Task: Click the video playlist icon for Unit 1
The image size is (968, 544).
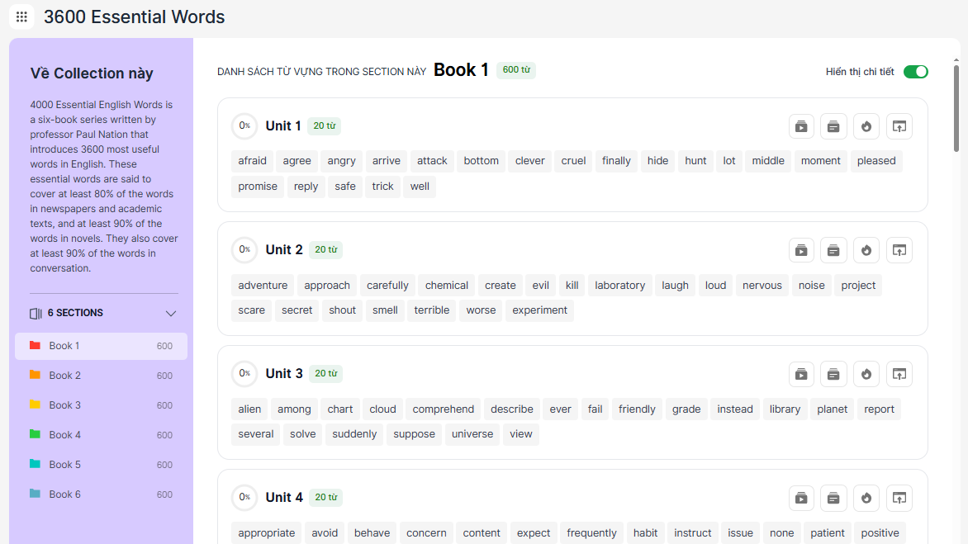Action: click(x=801, y=126)
